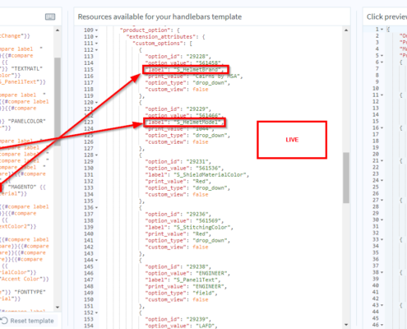
Task: Click the resources panel scrollbar thumb
Action: (346, 178)
